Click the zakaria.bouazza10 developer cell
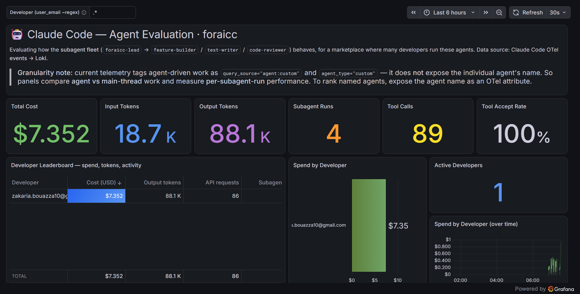This screenshot has height=294, width=580. 38,196
